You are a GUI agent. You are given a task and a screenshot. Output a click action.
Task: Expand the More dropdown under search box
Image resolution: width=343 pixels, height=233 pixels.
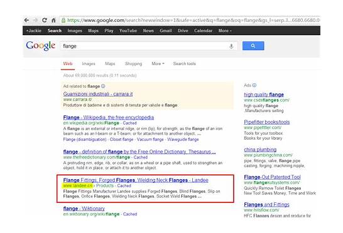pos(158,64)
